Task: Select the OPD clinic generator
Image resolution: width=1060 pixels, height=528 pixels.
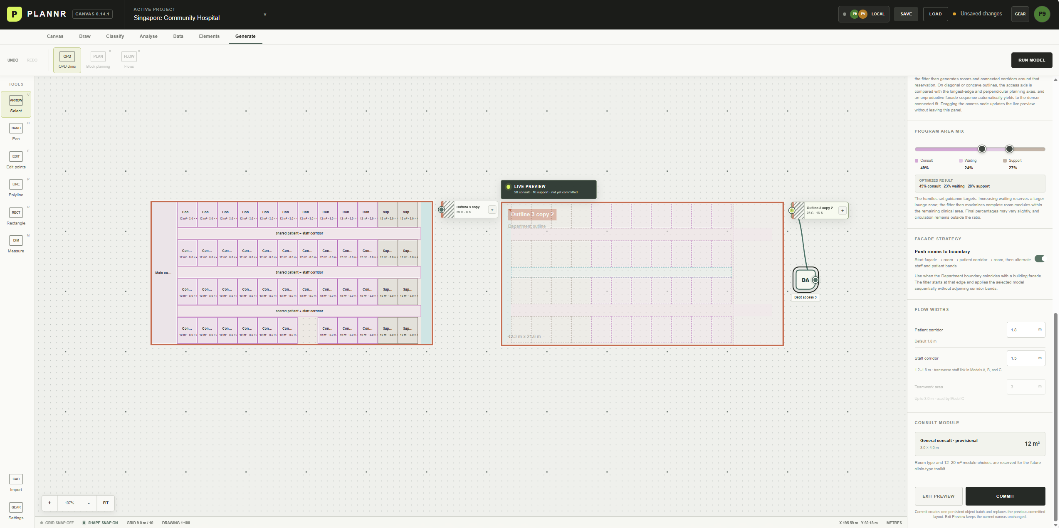Action: coord(67,60)
